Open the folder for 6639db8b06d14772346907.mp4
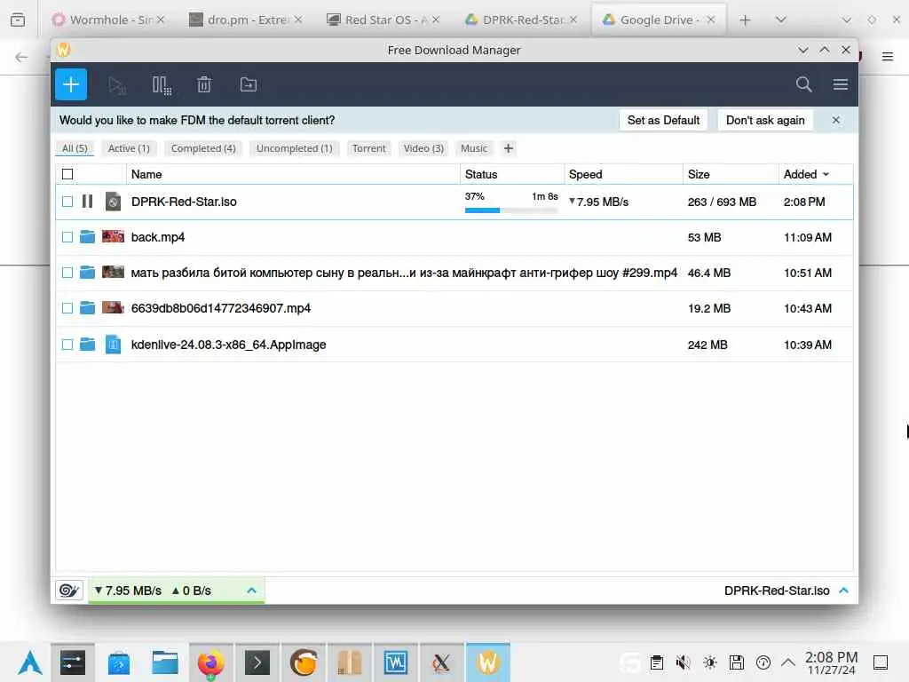The height and width of the screenshot is (682, 909). click(x=88, y=308)
